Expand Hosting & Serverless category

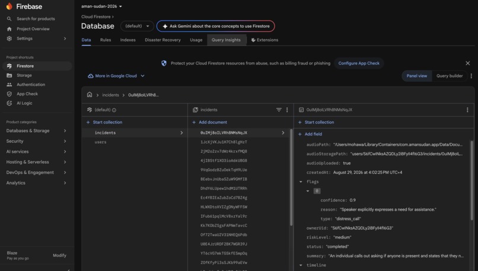click(x=65, y=162)
